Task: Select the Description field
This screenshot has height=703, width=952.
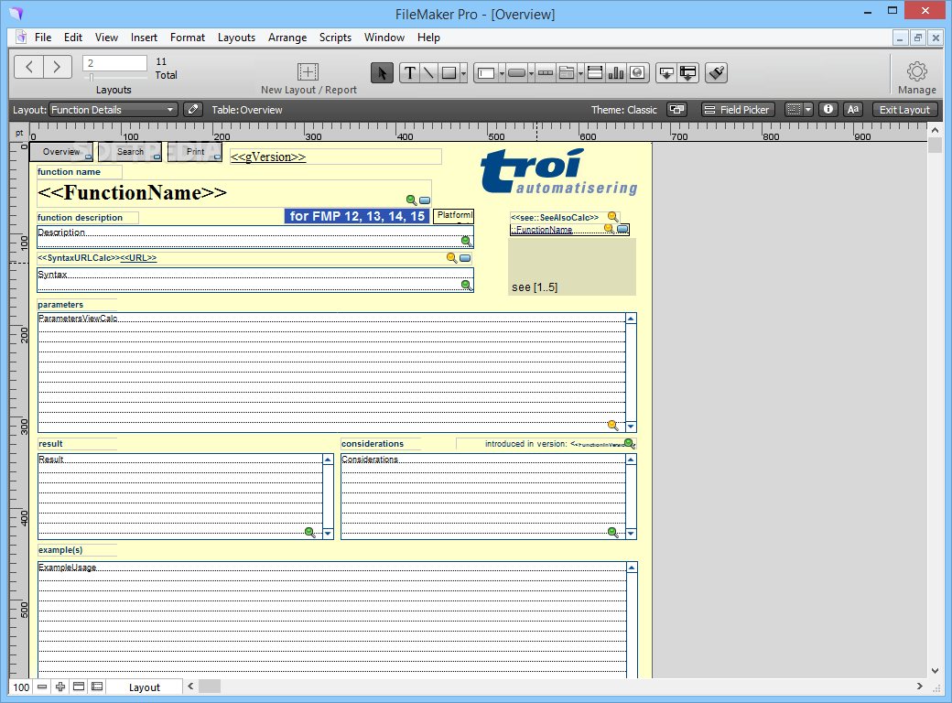Action: (255, 237)
